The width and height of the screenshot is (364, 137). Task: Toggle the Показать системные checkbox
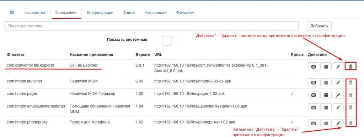point(166,40)
